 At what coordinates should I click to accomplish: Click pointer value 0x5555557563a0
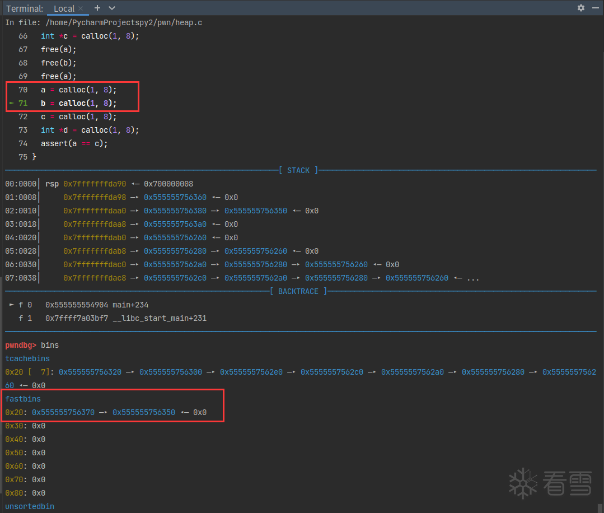[x=175, y=225]
